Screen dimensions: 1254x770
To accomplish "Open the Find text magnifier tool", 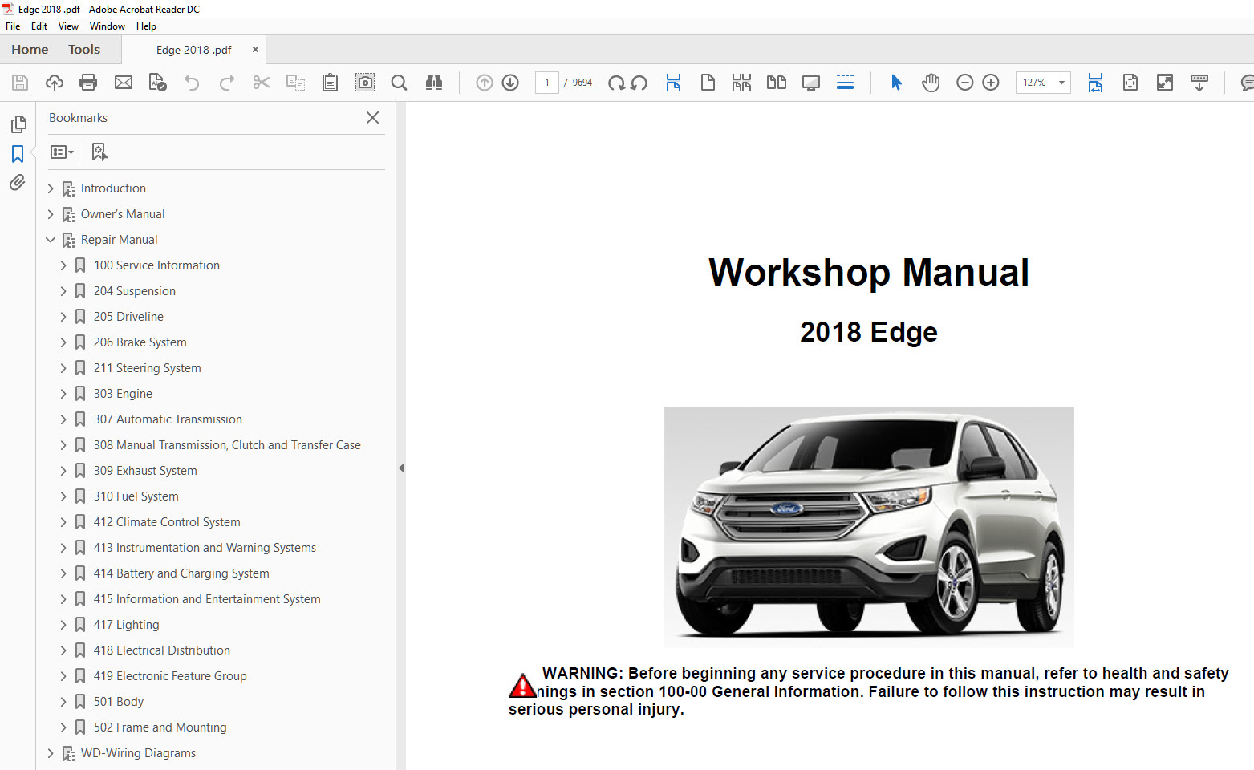I will tap(399, 83).
